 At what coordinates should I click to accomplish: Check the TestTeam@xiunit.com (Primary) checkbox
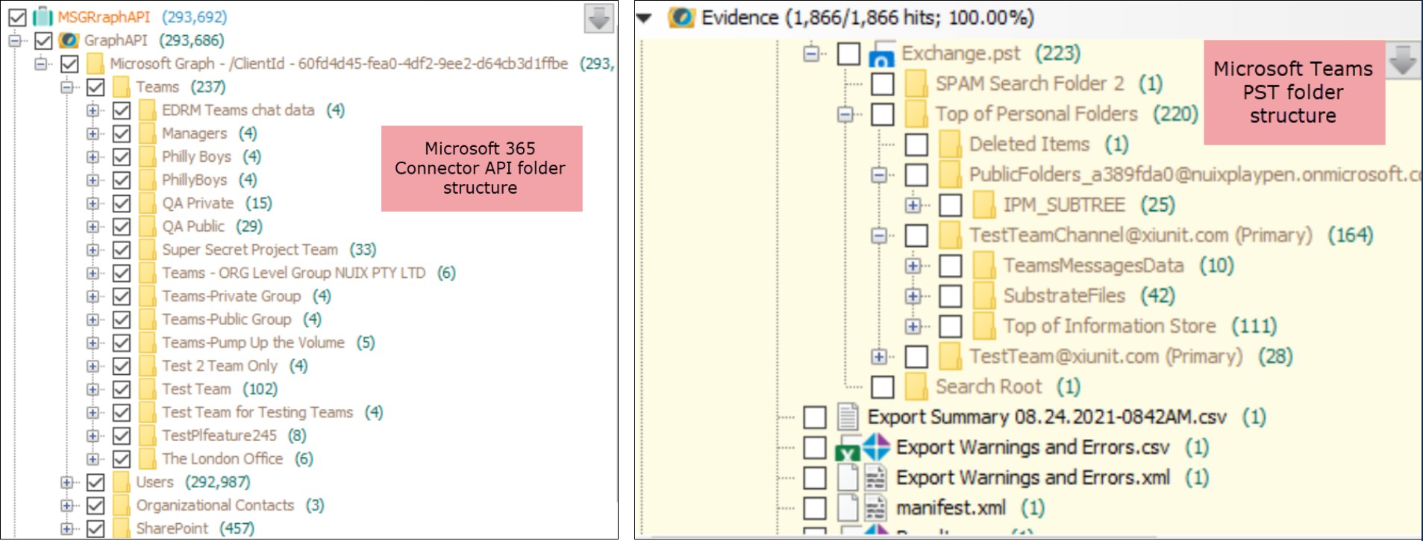(916, 356)
